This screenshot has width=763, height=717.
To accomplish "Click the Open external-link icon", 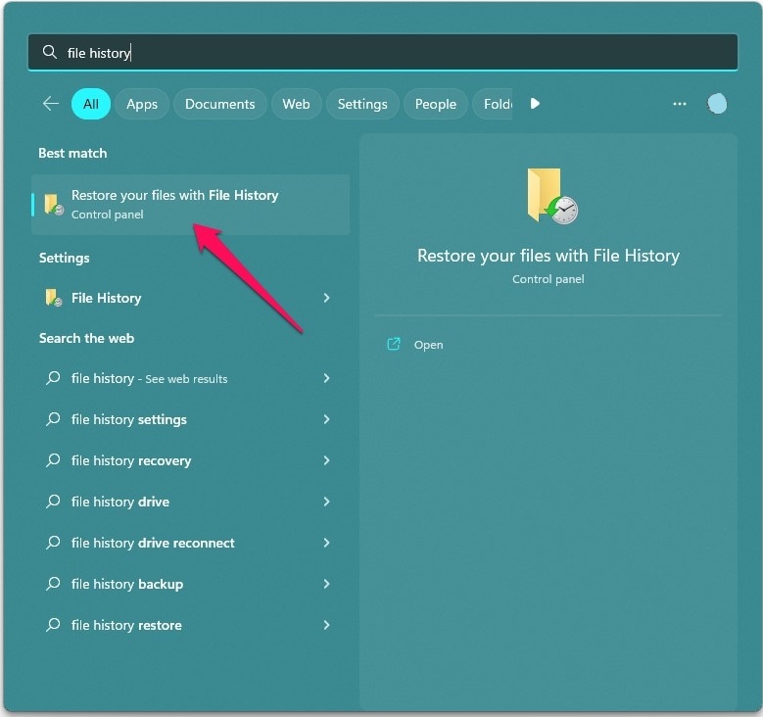I will [x=393, y=344].
